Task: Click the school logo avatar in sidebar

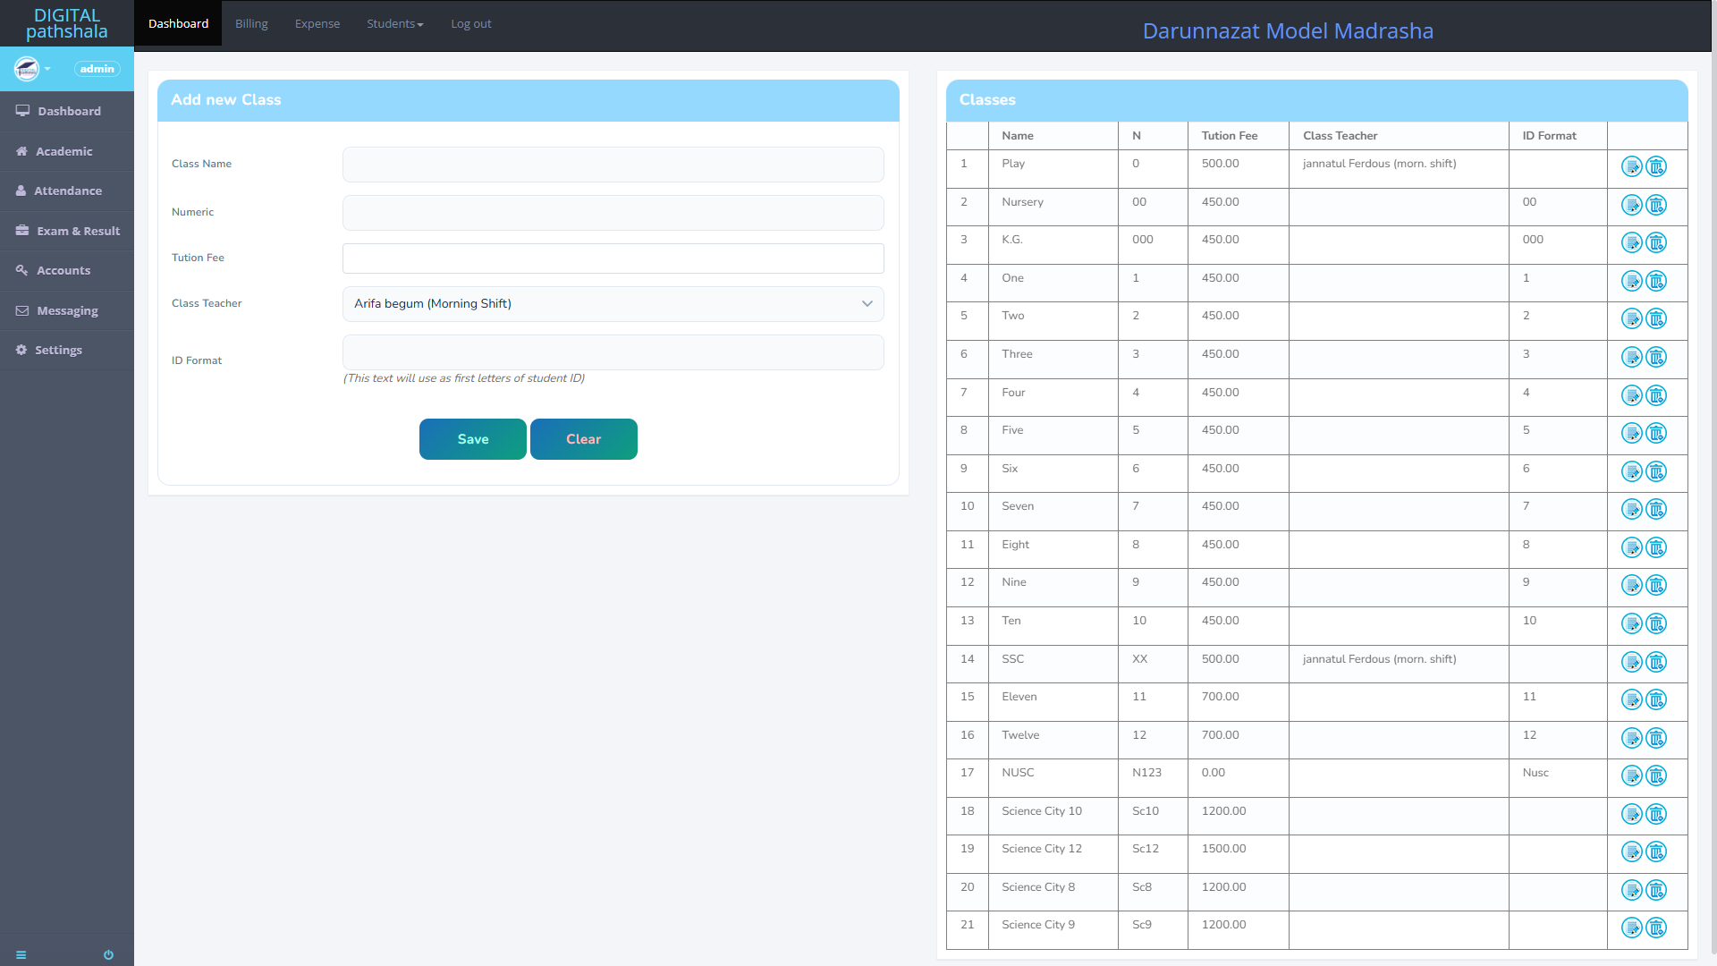Action: [x=27, y=69]
